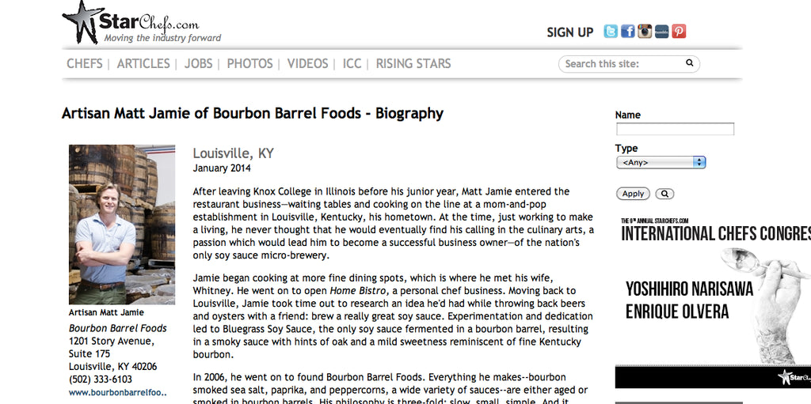
Task: Click the magnifier in the site search box
Action: [x=690, y=63]
